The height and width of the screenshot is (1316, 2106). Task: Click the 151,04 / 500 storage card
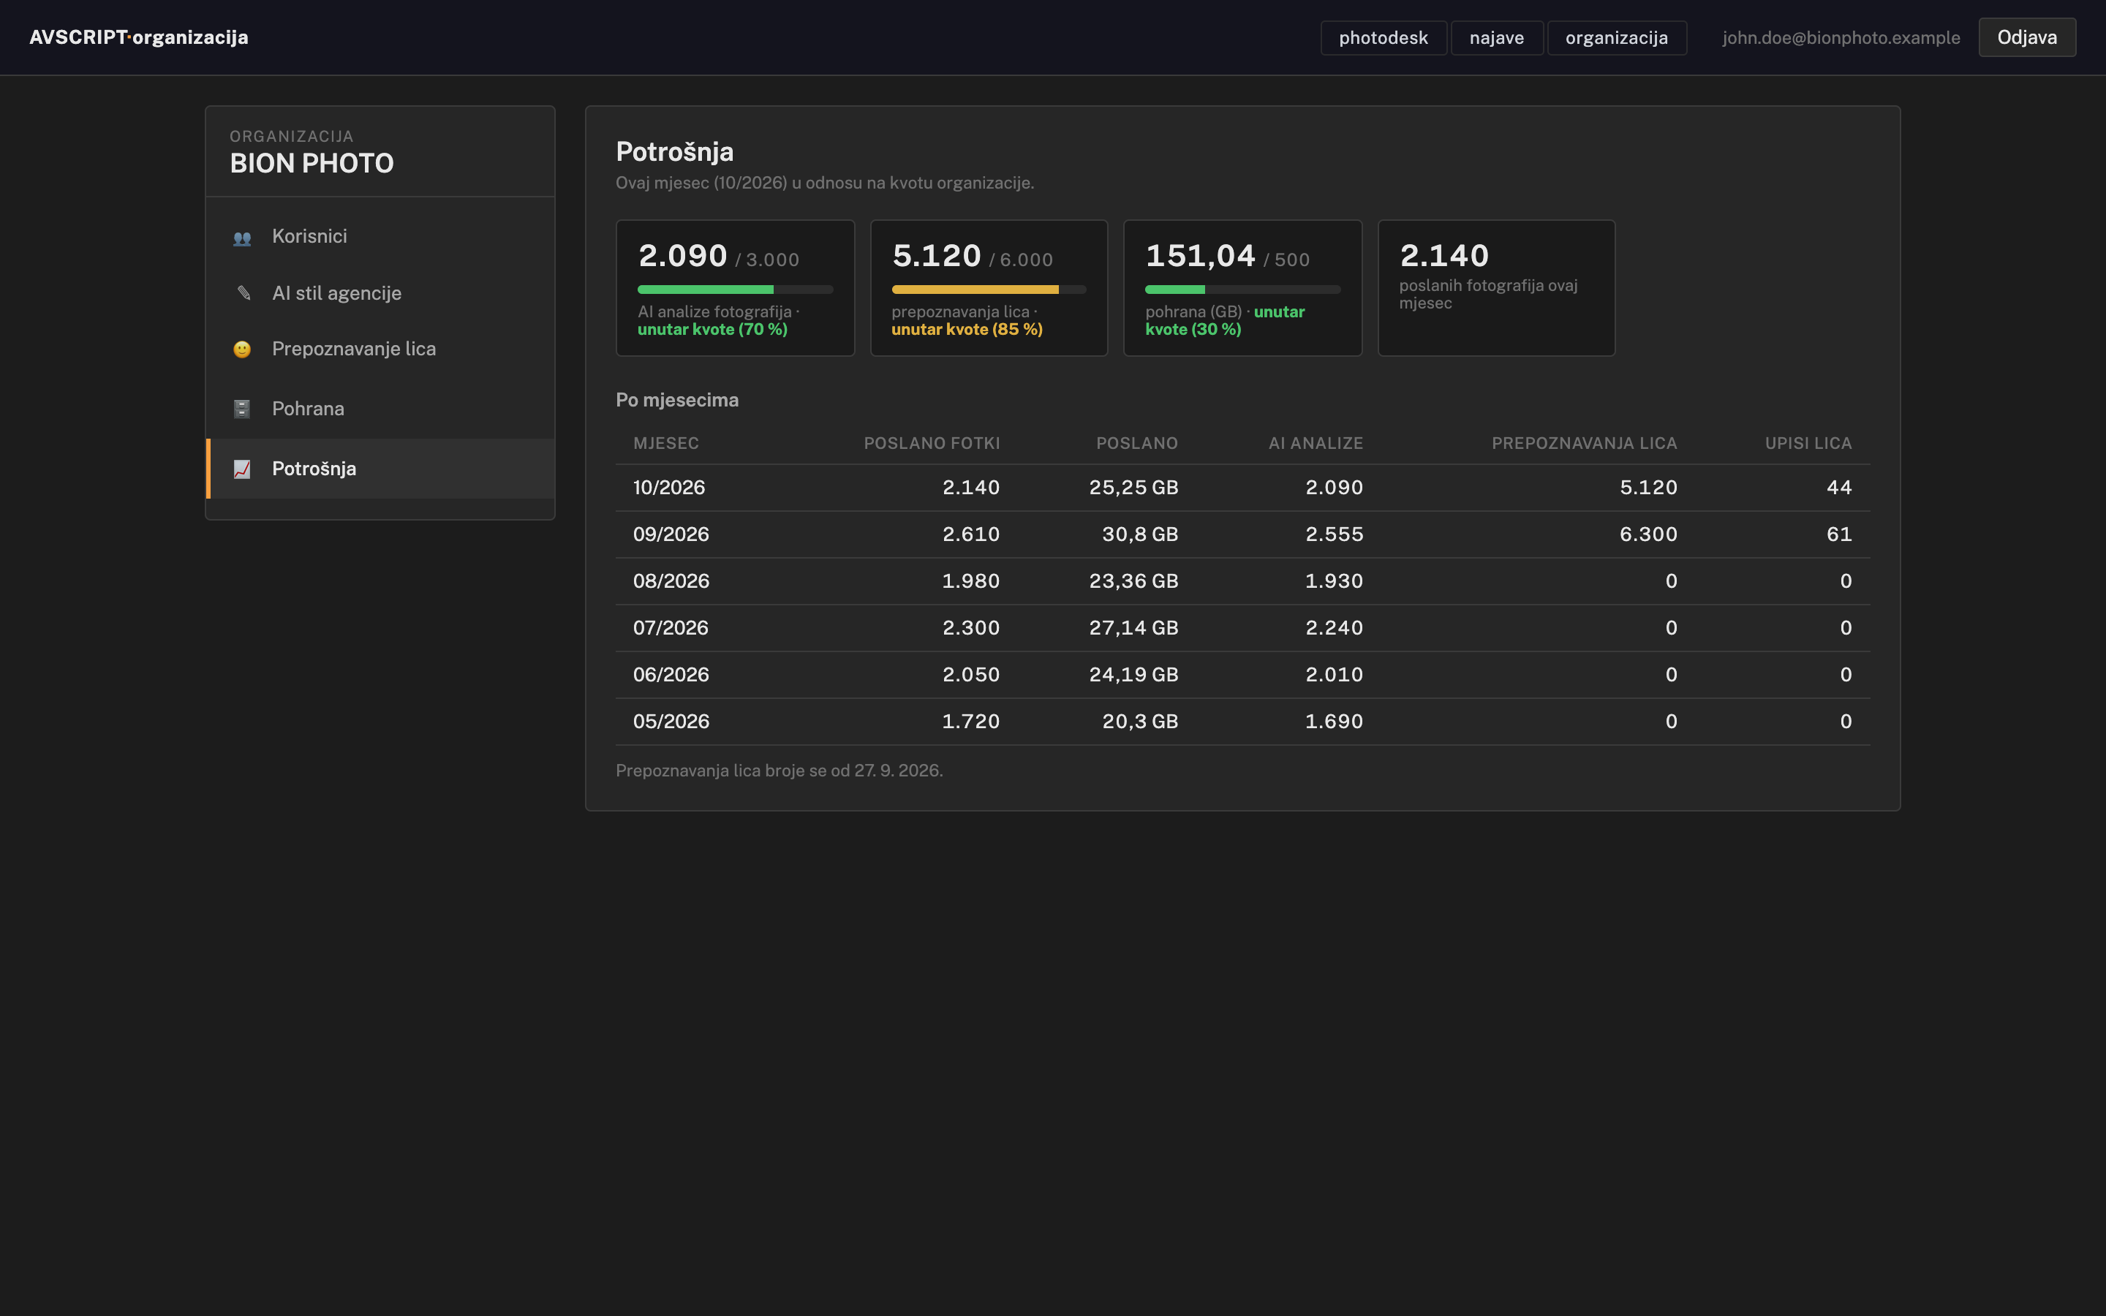(x=1242, y=287)
